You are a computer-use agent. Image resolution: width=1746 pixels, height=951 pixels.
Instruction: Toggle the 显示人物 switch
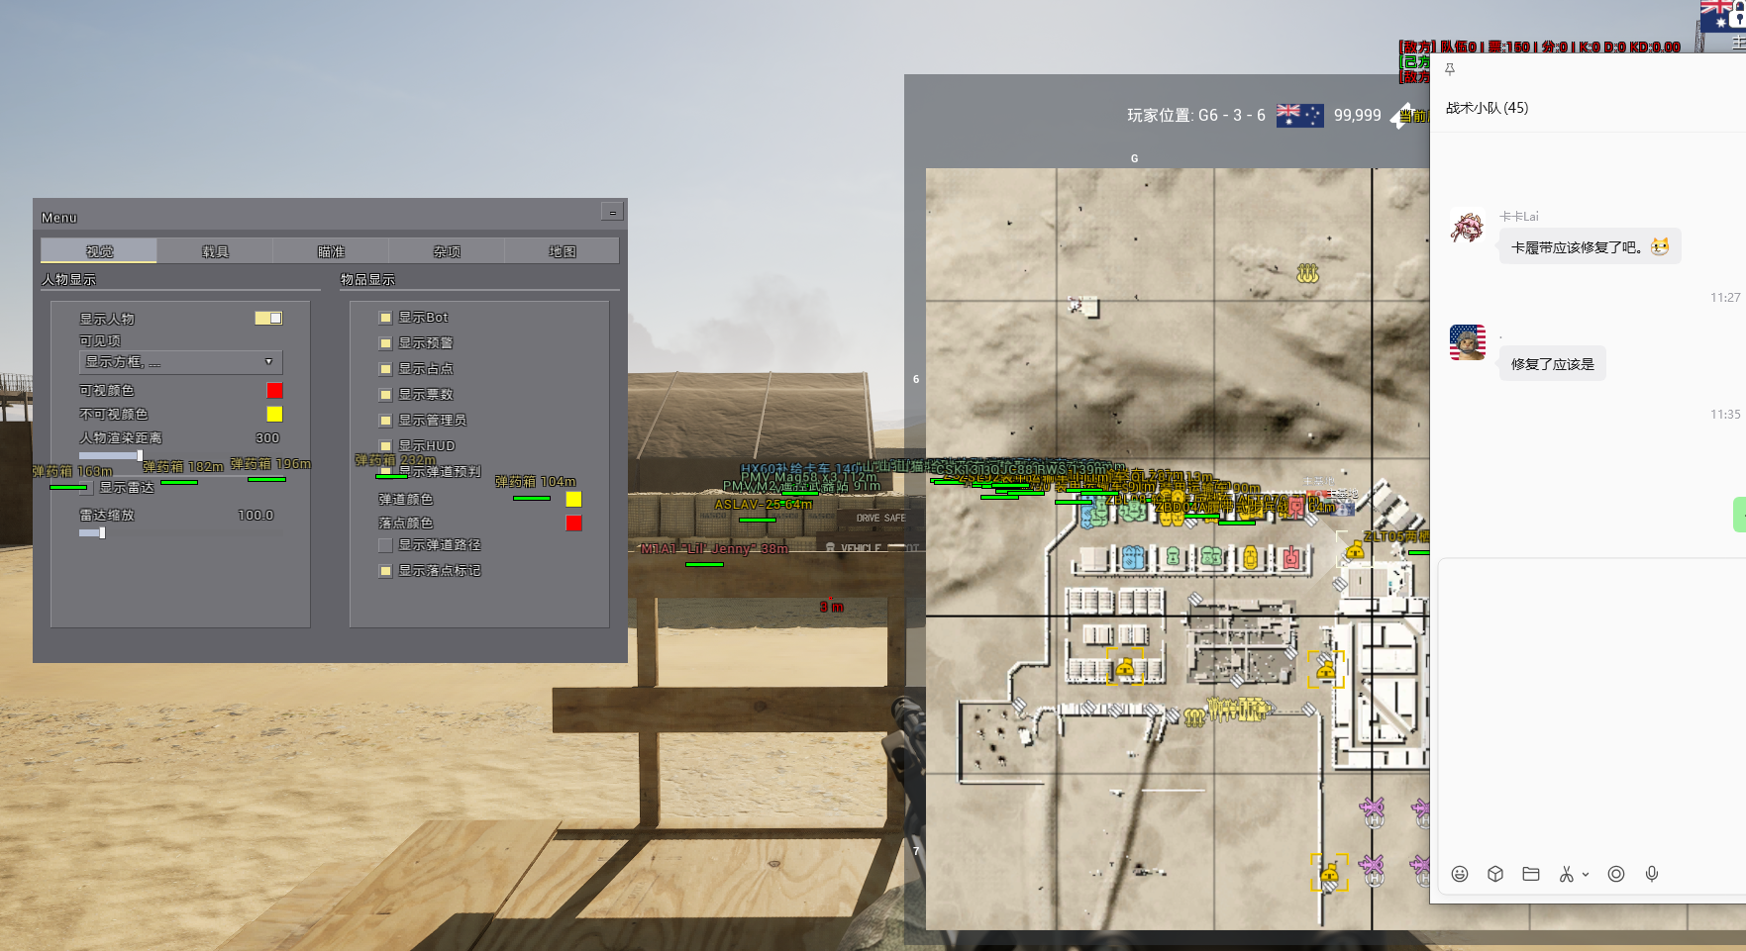268,318
